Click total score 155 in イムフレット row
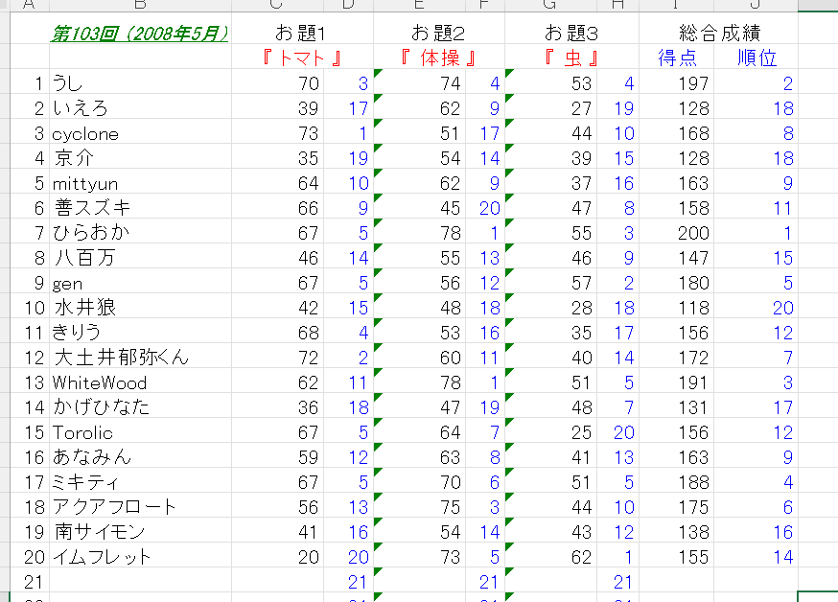 click(x=677, y=557)
